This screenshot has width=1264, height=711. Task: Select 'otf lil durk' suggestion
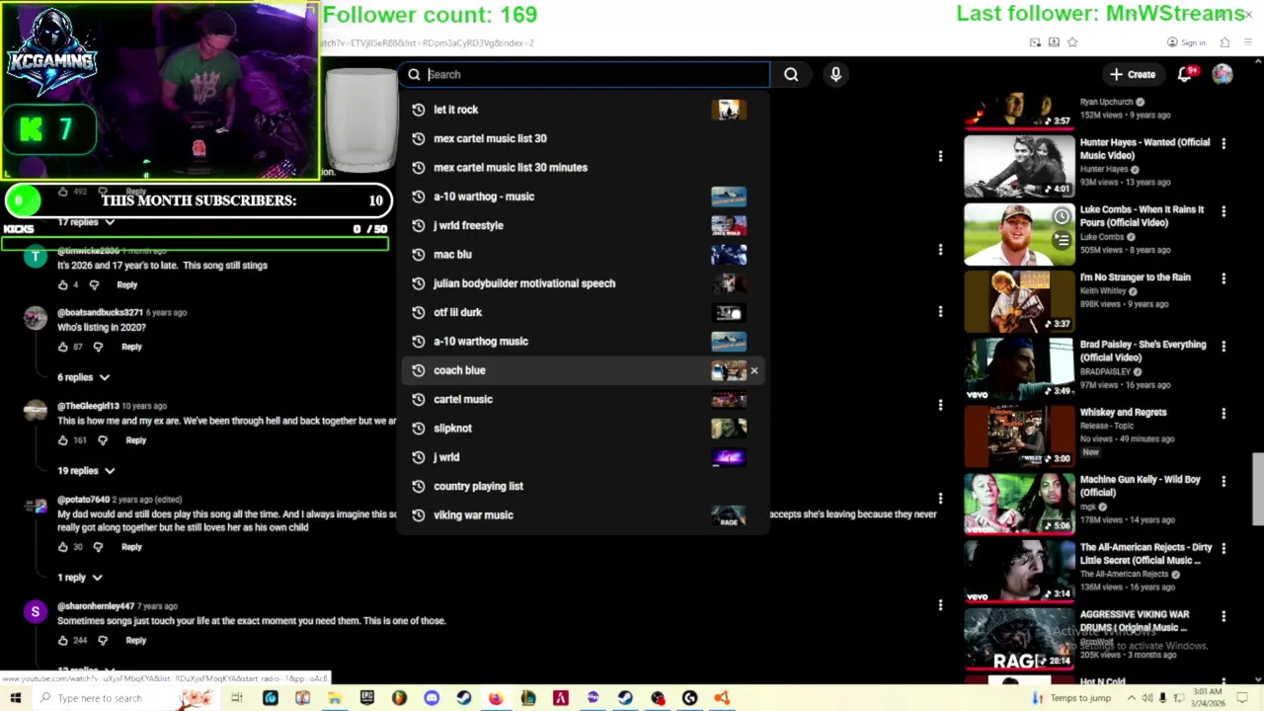click(x=583, y=312)
